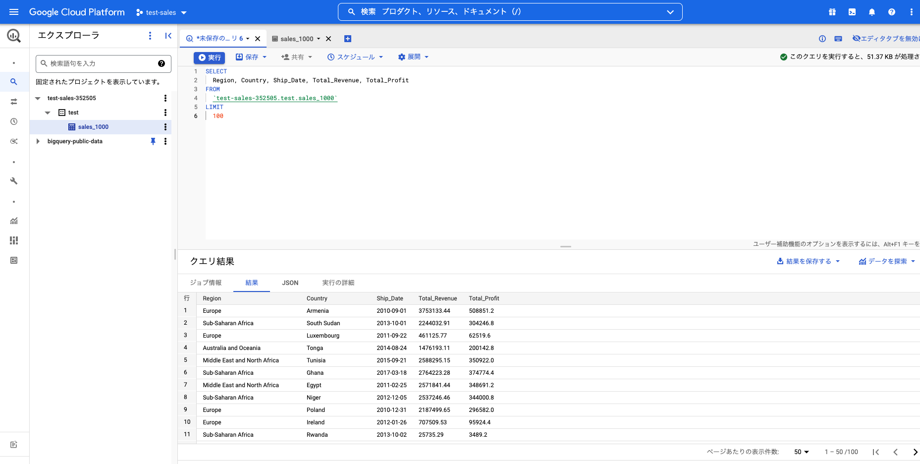920x464 pixels.
Task: Open the Job information (ジョブ情報) tab
Action: pyautogui.click(x=206, y=283)
